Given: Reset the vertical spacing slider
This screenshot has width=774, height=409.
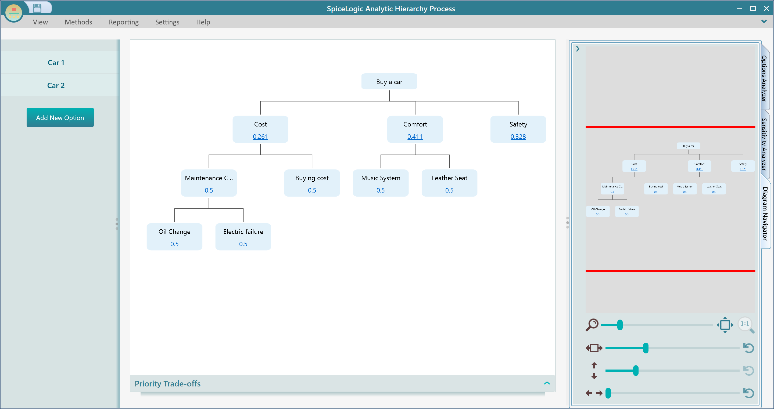Looking at the screenshot, I should (748, 370).
